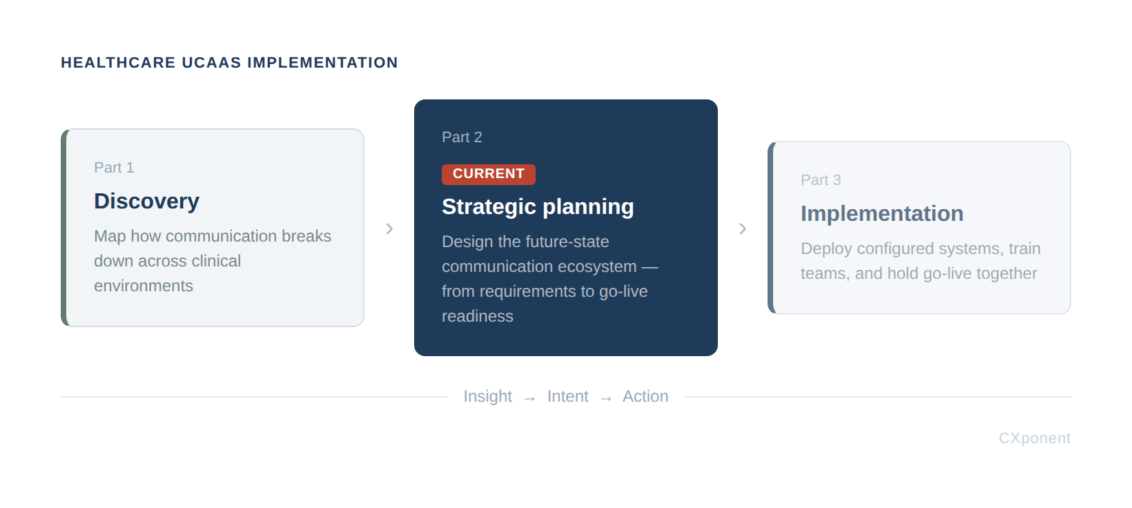
Task: Open the Strategic planning card heading
Action: point(538,206)
